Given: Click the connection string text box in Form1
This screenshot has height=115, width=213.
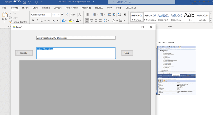Looking at the screenshot, I should [76, 38].
